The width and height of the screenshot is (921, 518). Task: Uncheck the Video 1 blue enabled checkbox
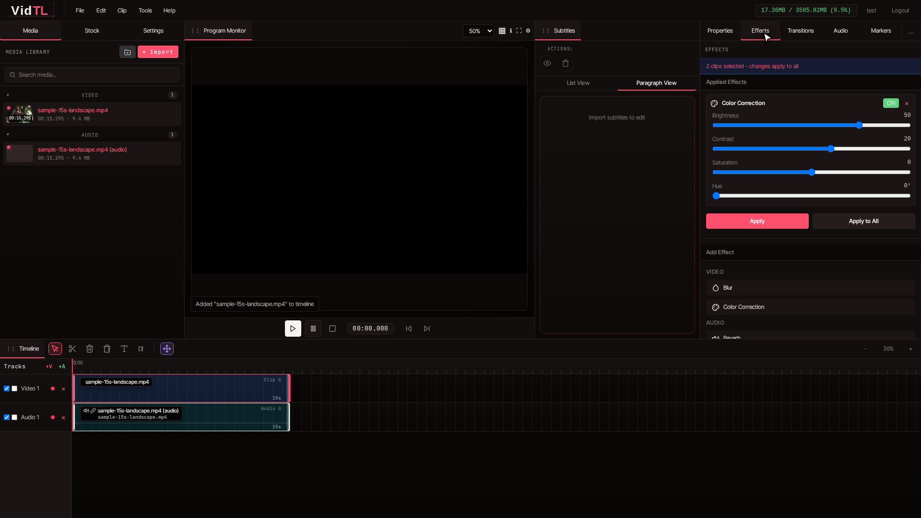click(x=7, y=388)
